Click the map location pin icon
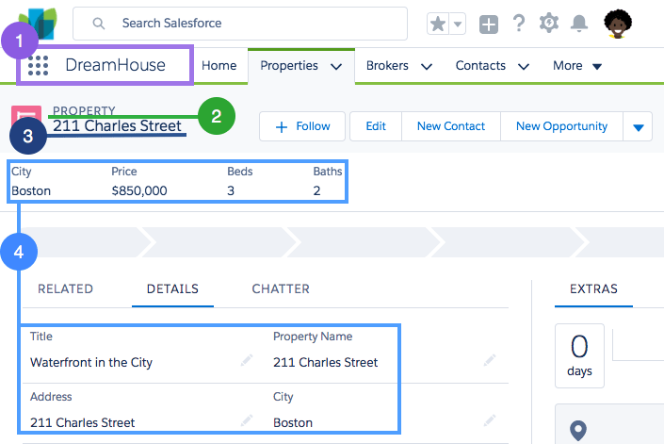The height and width of the screenshot is (444, 664). point(578,431)
